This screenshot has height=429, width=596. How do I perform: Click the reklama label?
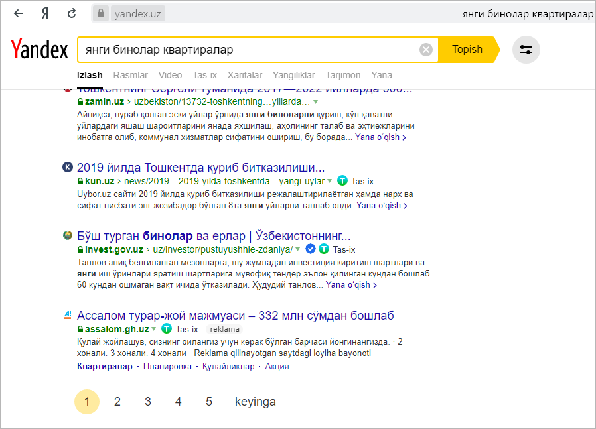pos(224,329)
